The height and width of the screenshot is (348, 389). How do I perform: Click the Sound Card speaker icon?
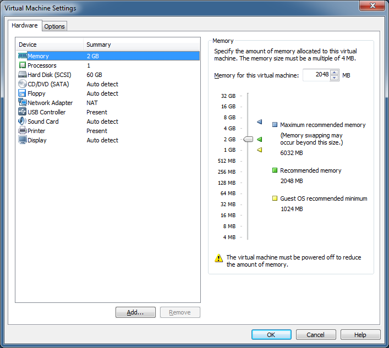coord(23,121)
